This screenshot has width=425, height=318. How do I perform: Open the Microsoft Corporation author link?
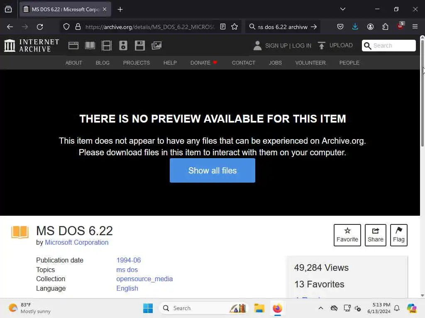77,242
